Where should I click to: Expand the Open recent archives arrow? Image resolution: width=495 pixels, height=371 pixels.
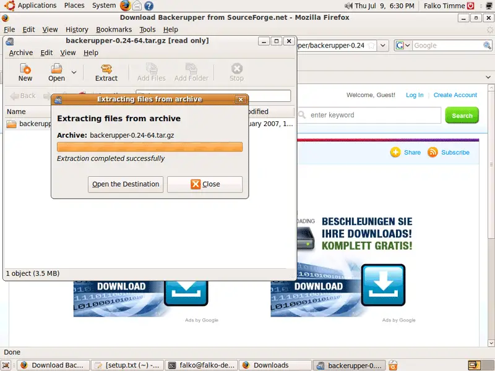point(74,72)
